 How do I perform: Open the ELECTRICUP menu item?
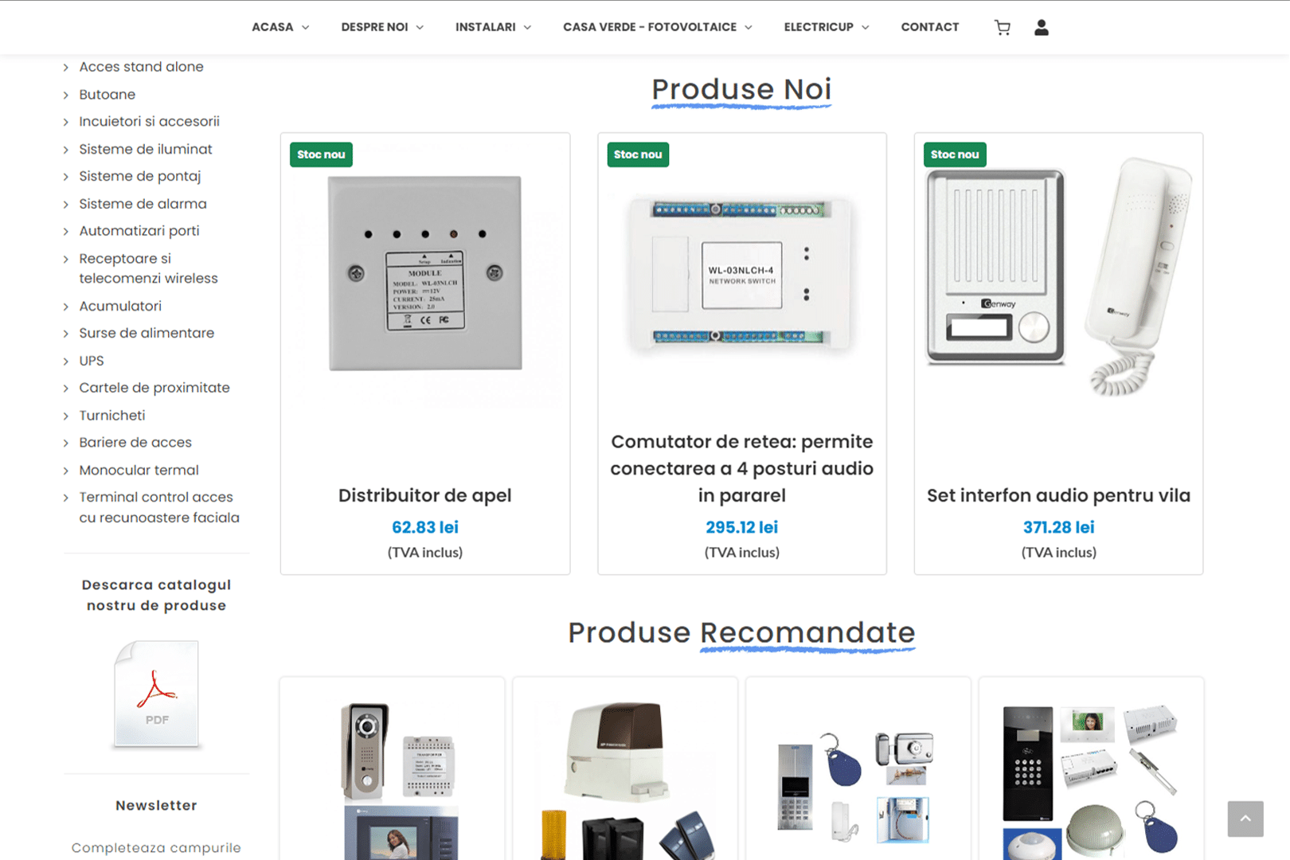point(826,27)
